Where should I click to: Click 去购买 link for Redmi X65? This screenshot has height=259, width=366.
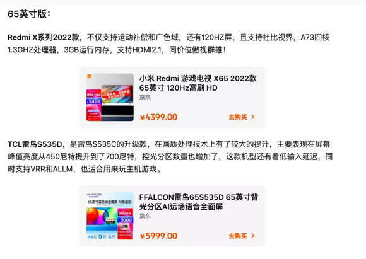click(x=242, y=117)
